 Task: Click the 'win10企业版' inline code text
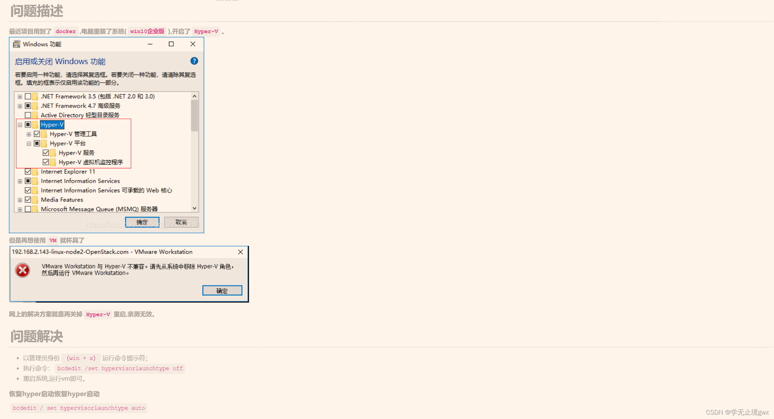[147, 31]
